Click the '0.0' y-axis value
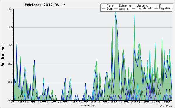Image resolution: width=175 pixels, height=108 pixels. [x=10, y=100]
